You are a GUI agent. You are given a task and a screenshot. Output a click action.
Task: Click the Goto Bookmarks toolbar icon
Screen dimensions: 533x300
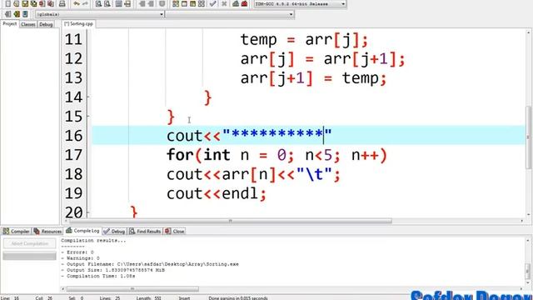[x=25, y=14]
